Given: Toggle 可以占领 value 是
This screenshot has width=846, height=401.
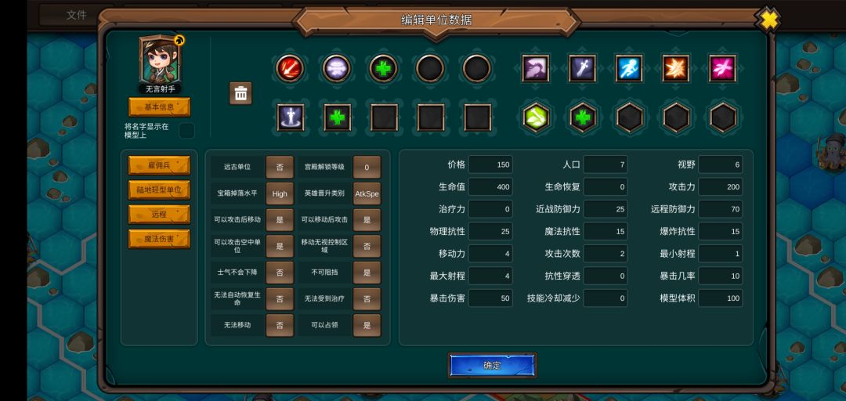Looking at the screenshot, I should (367, 326).
